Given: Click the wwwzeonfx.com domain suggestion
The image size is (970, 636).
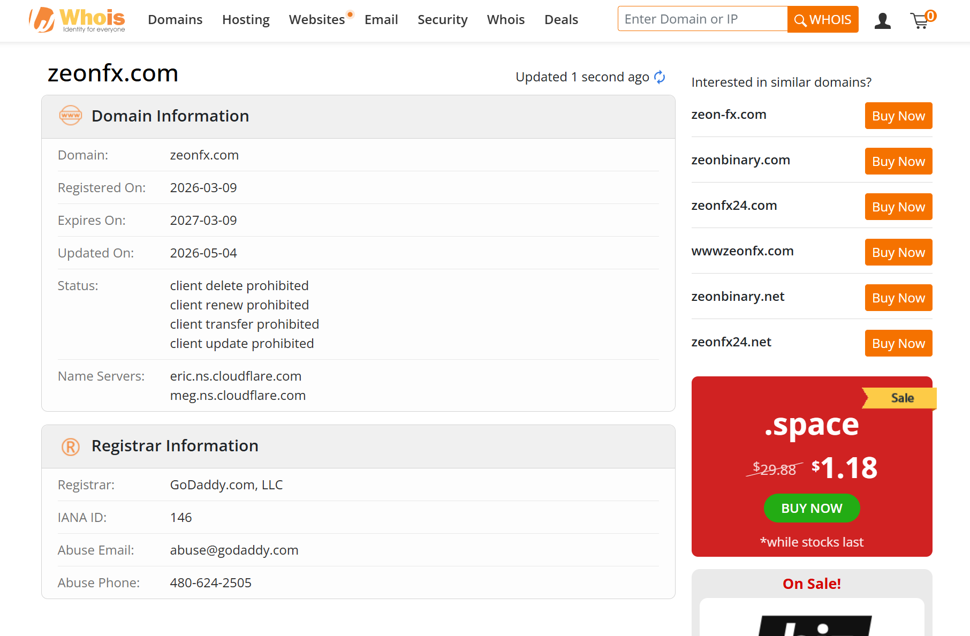Looking at the screenshot, I should coord(742,251).
